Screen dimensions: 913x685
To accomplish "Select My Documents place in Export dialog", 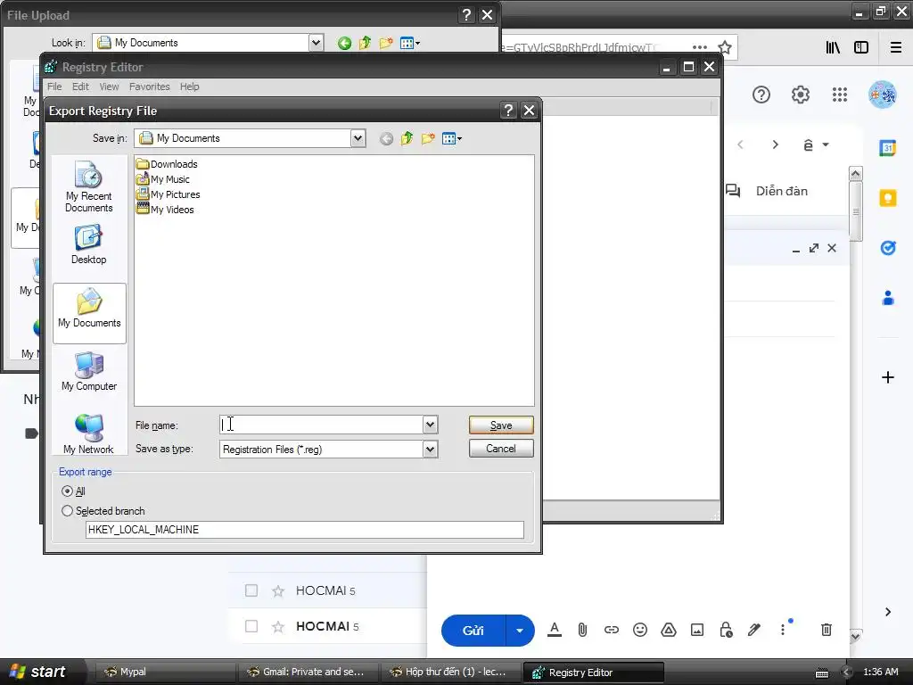I will [89, 313].
